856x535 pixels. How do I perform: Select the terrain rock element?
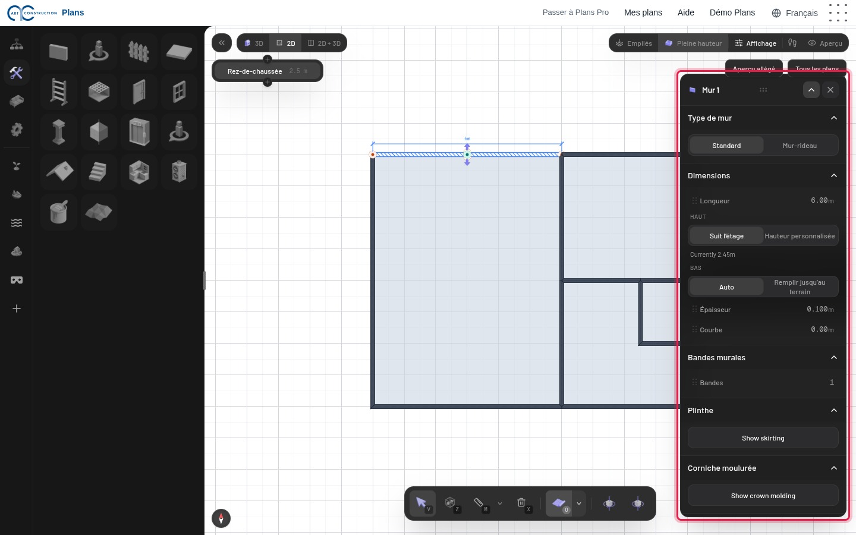99,212
